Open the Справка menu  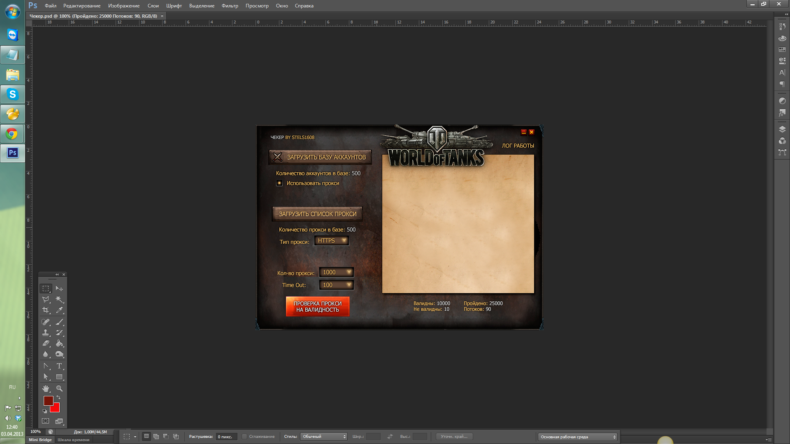pyautogui.click(x=304, y=6)
